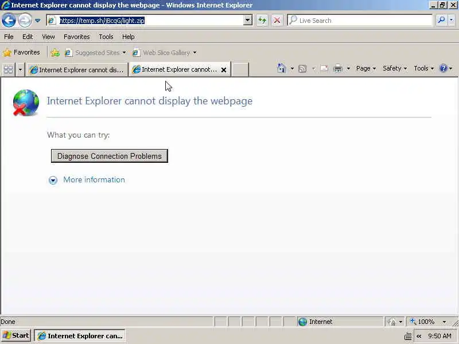This screenshot has width=459, height=344.
Task: Open the tab list dropdown arrow
Action: click(x=20, y=69)
